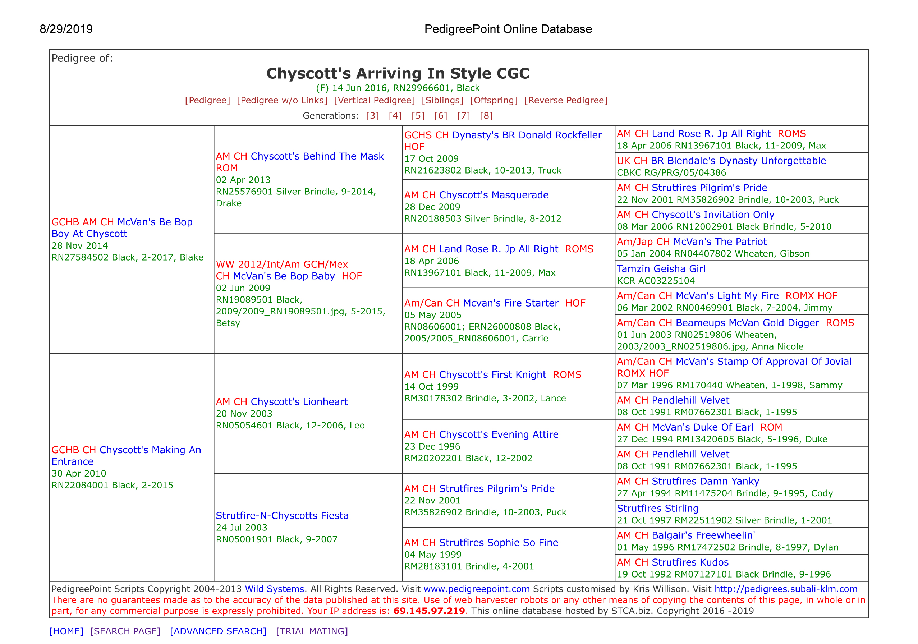918x644 pixels.
Task: Open Chyscott's Masquerade entry
Action: 494,195
